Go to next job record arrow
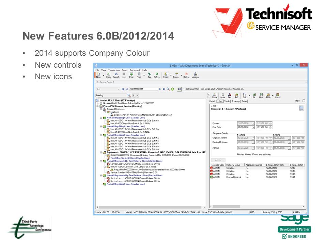The image size is (327, 245). point(160,89)
